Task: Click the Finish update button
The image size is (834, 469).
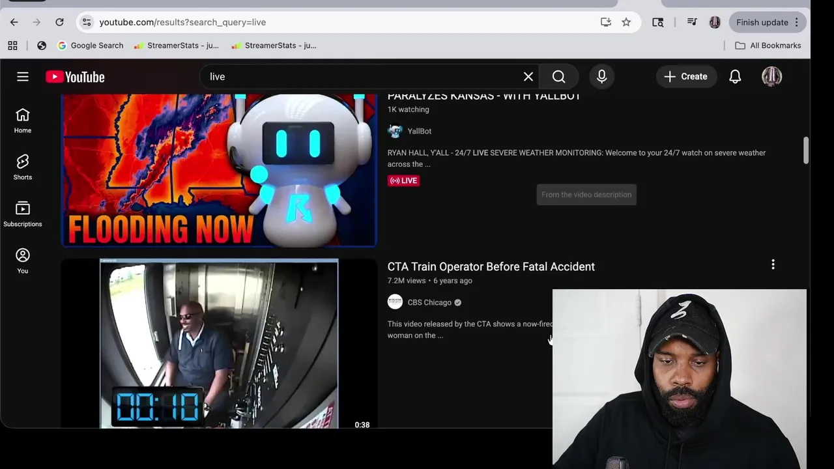Action: tap(768, 22)
